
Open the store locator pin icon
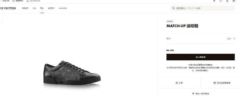click(214, 1)
